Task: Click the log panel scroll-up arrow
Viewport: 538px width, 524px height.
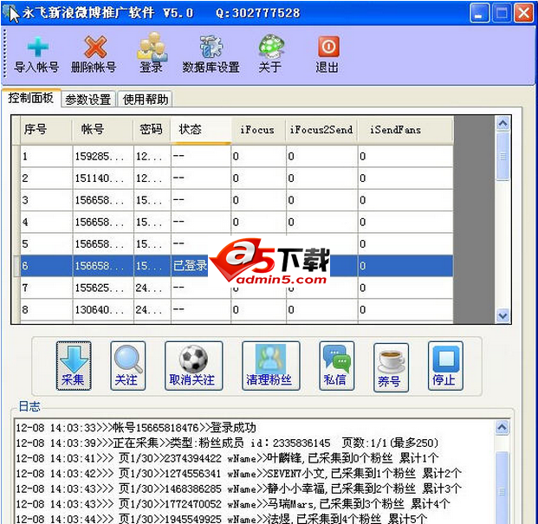Action: coord(502,427)
